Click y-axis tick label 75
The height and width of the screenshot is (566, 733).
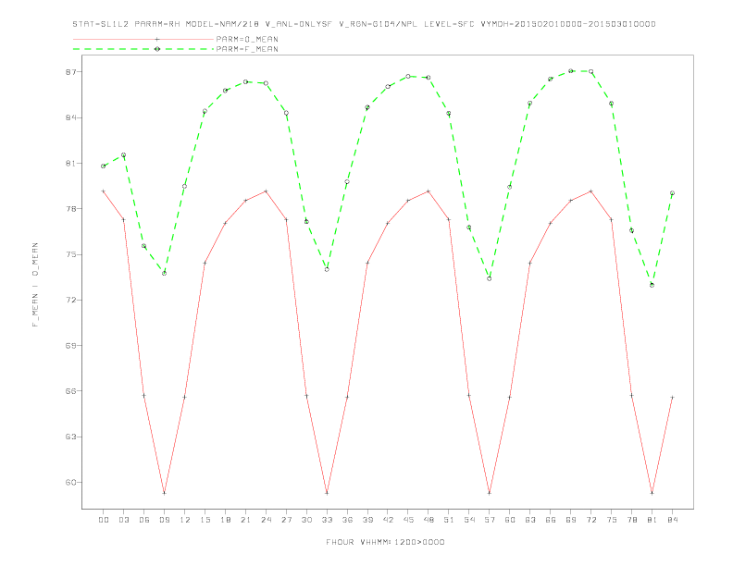pos(71,254)
